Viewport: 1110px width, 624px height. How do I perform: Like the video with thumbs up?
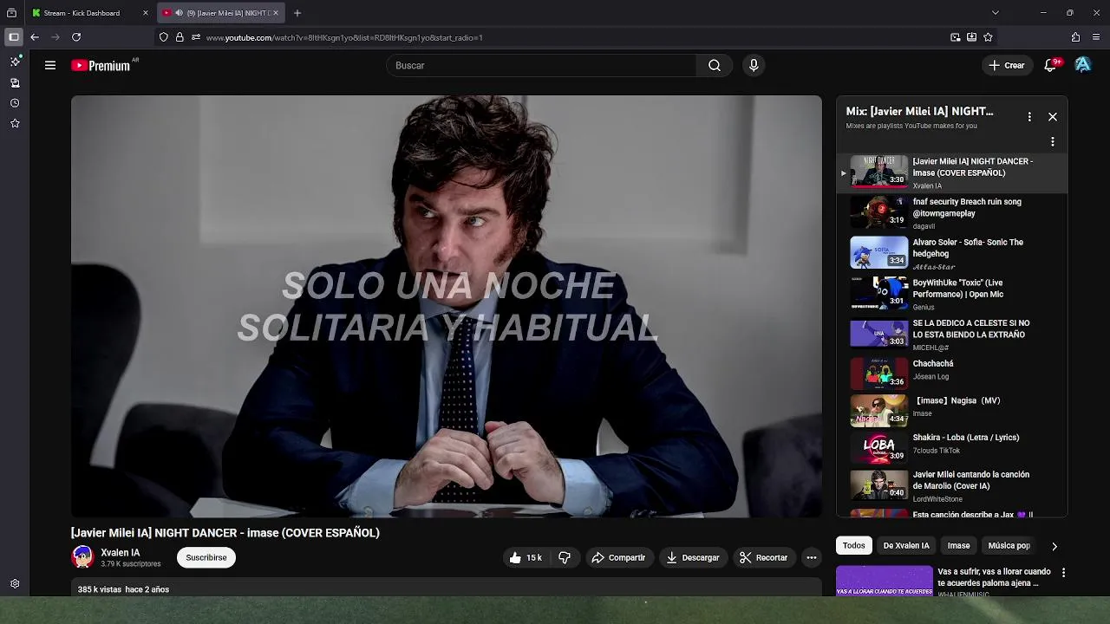point(526,557)
